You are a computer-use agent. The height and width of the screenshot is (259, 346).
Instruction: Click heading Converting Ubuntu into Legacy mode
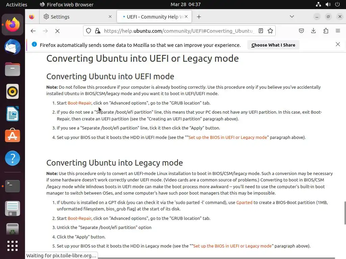115,163
